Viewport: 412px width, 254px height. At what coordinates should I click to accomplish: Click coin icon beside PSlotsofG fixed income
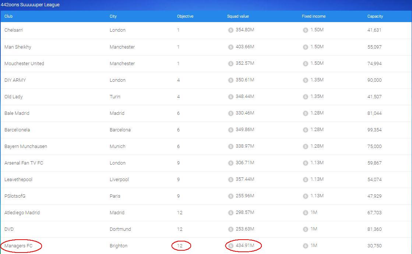(305, 196)
